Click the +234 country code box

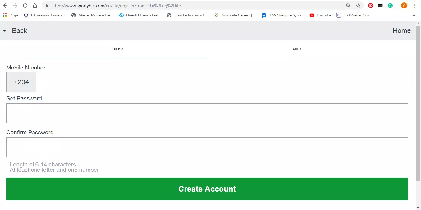point(21,82)
